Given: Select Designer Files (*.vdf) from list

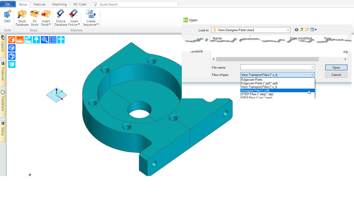Looking at the screenshot, I should coord(255,90).
